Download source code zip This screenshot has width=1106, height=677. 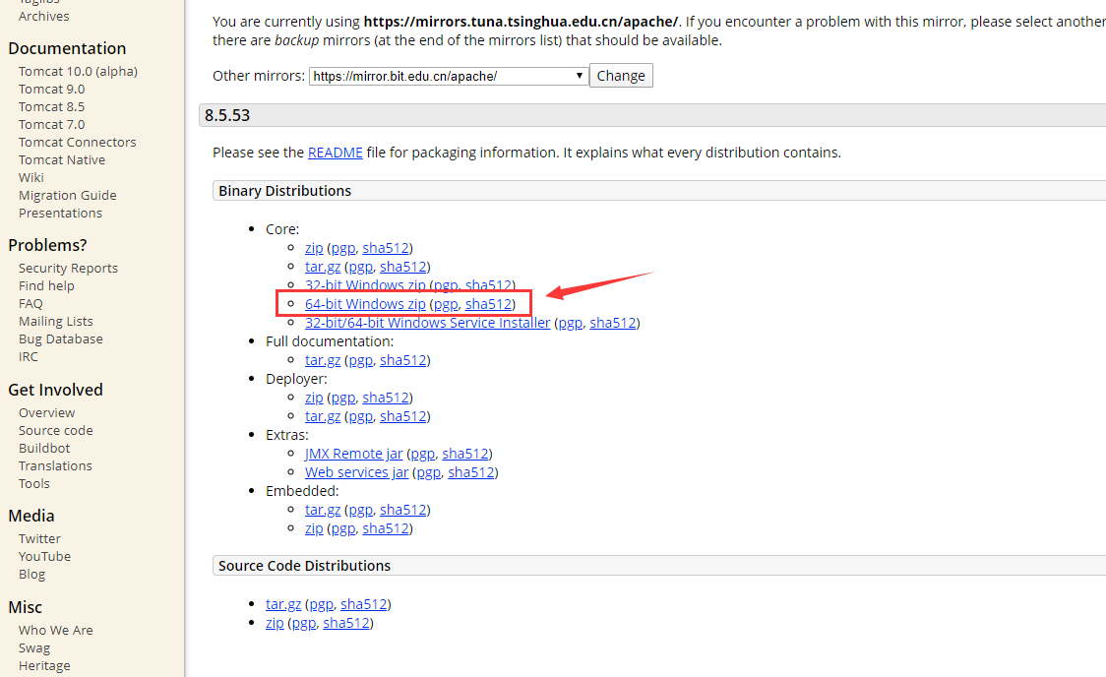click(275, 623)
